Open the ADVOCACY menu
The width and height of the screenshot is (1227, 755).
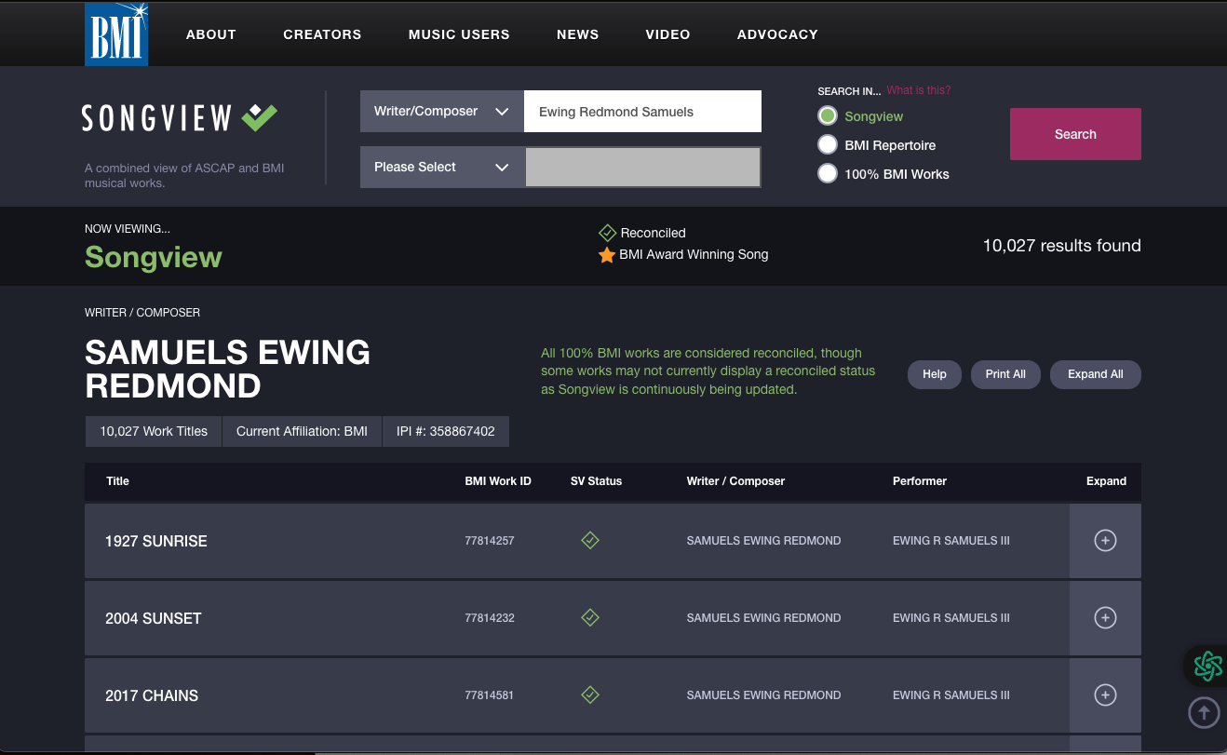[x=777, y=34]
